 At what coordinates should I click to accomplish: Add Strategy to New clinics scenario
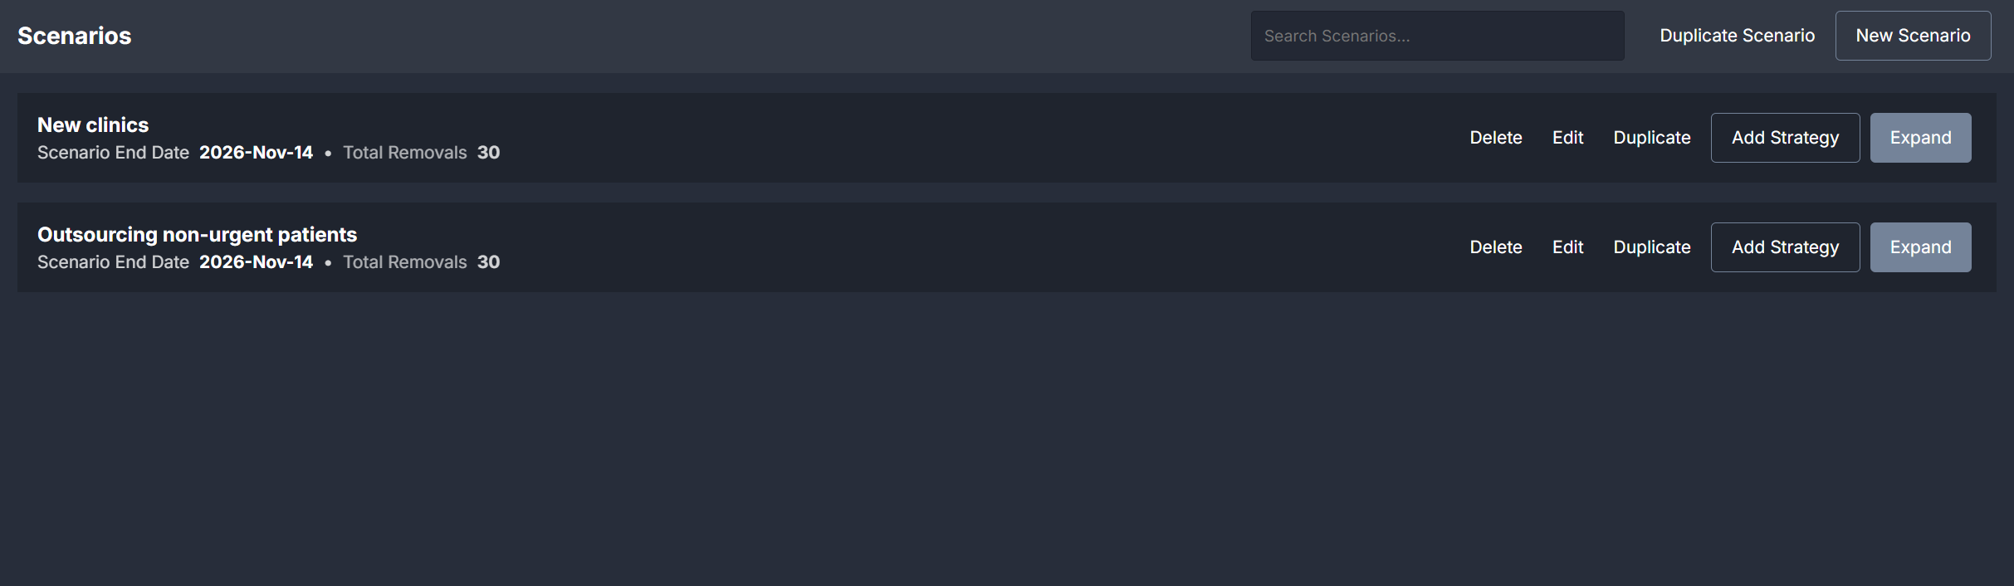click(1785, 138)
